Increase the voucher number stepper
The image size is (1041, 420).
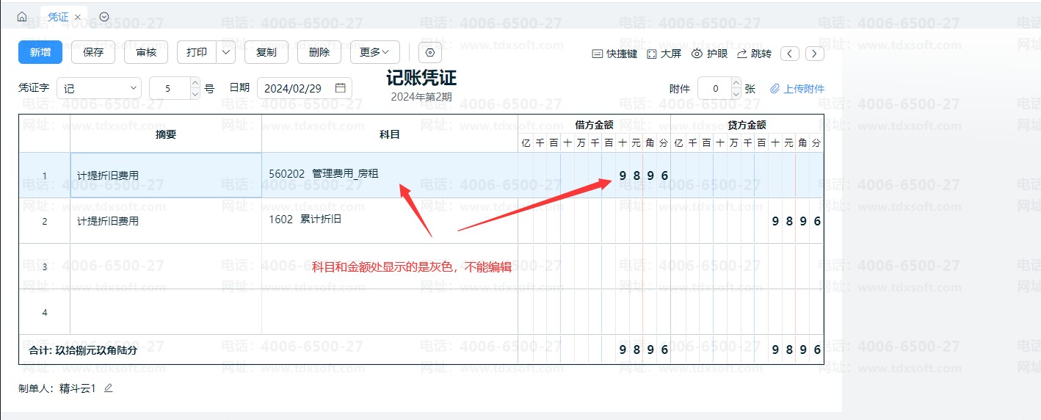click(195, 83)
